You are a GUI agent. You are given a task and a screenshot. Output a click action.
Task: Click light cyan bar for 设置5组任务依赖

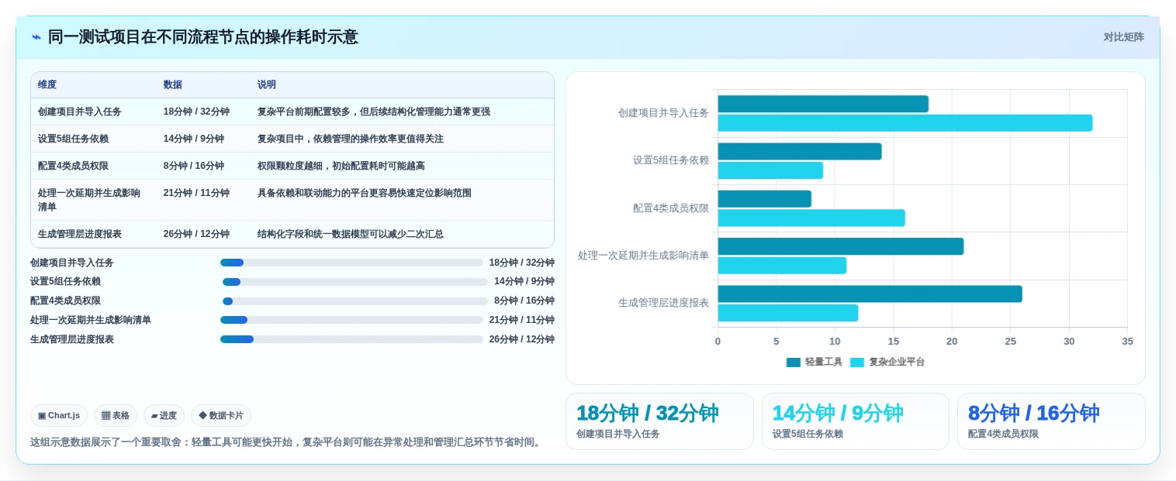tap(770, 170)
